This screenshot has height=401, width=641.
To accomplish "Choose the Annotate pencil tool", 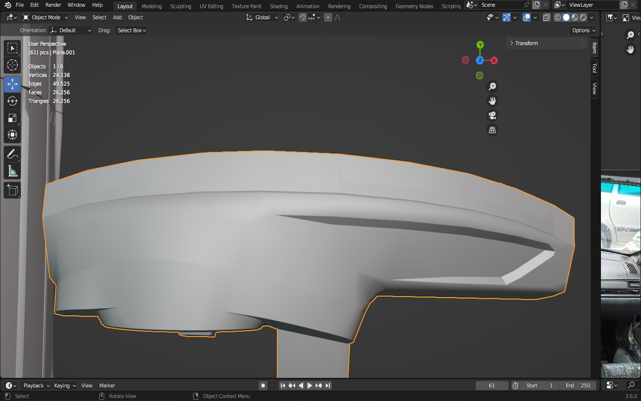I will pos(12,154).
